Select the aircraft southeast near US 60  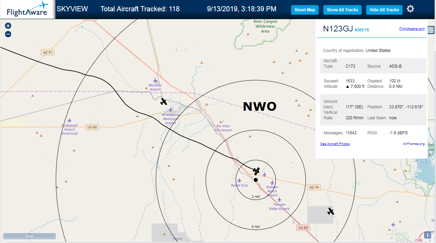(331, 211)
